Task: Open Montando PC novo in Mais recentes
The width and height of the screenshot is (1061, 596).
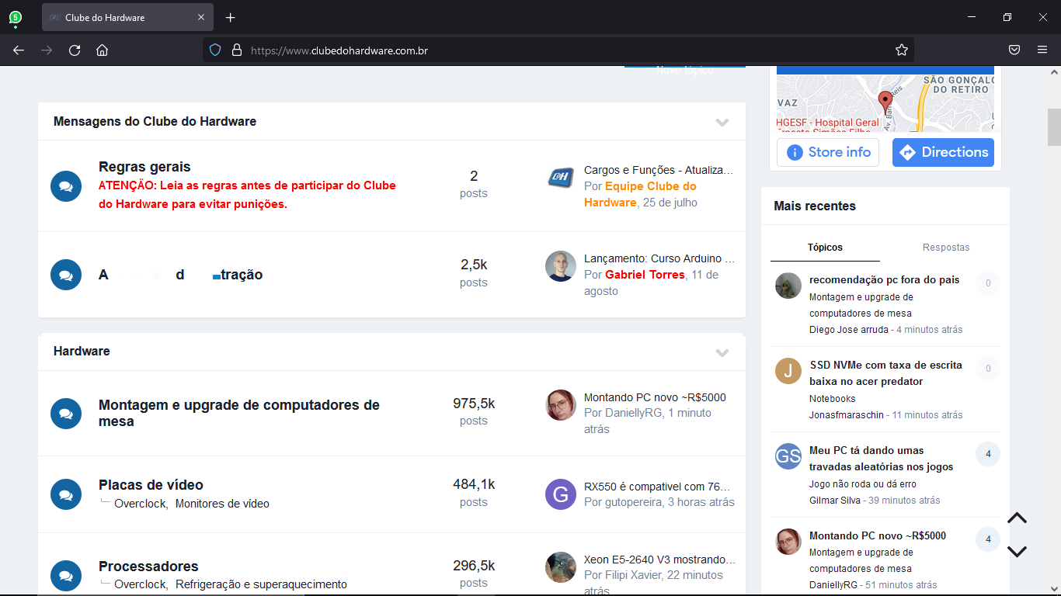Action: coord(878,535)
